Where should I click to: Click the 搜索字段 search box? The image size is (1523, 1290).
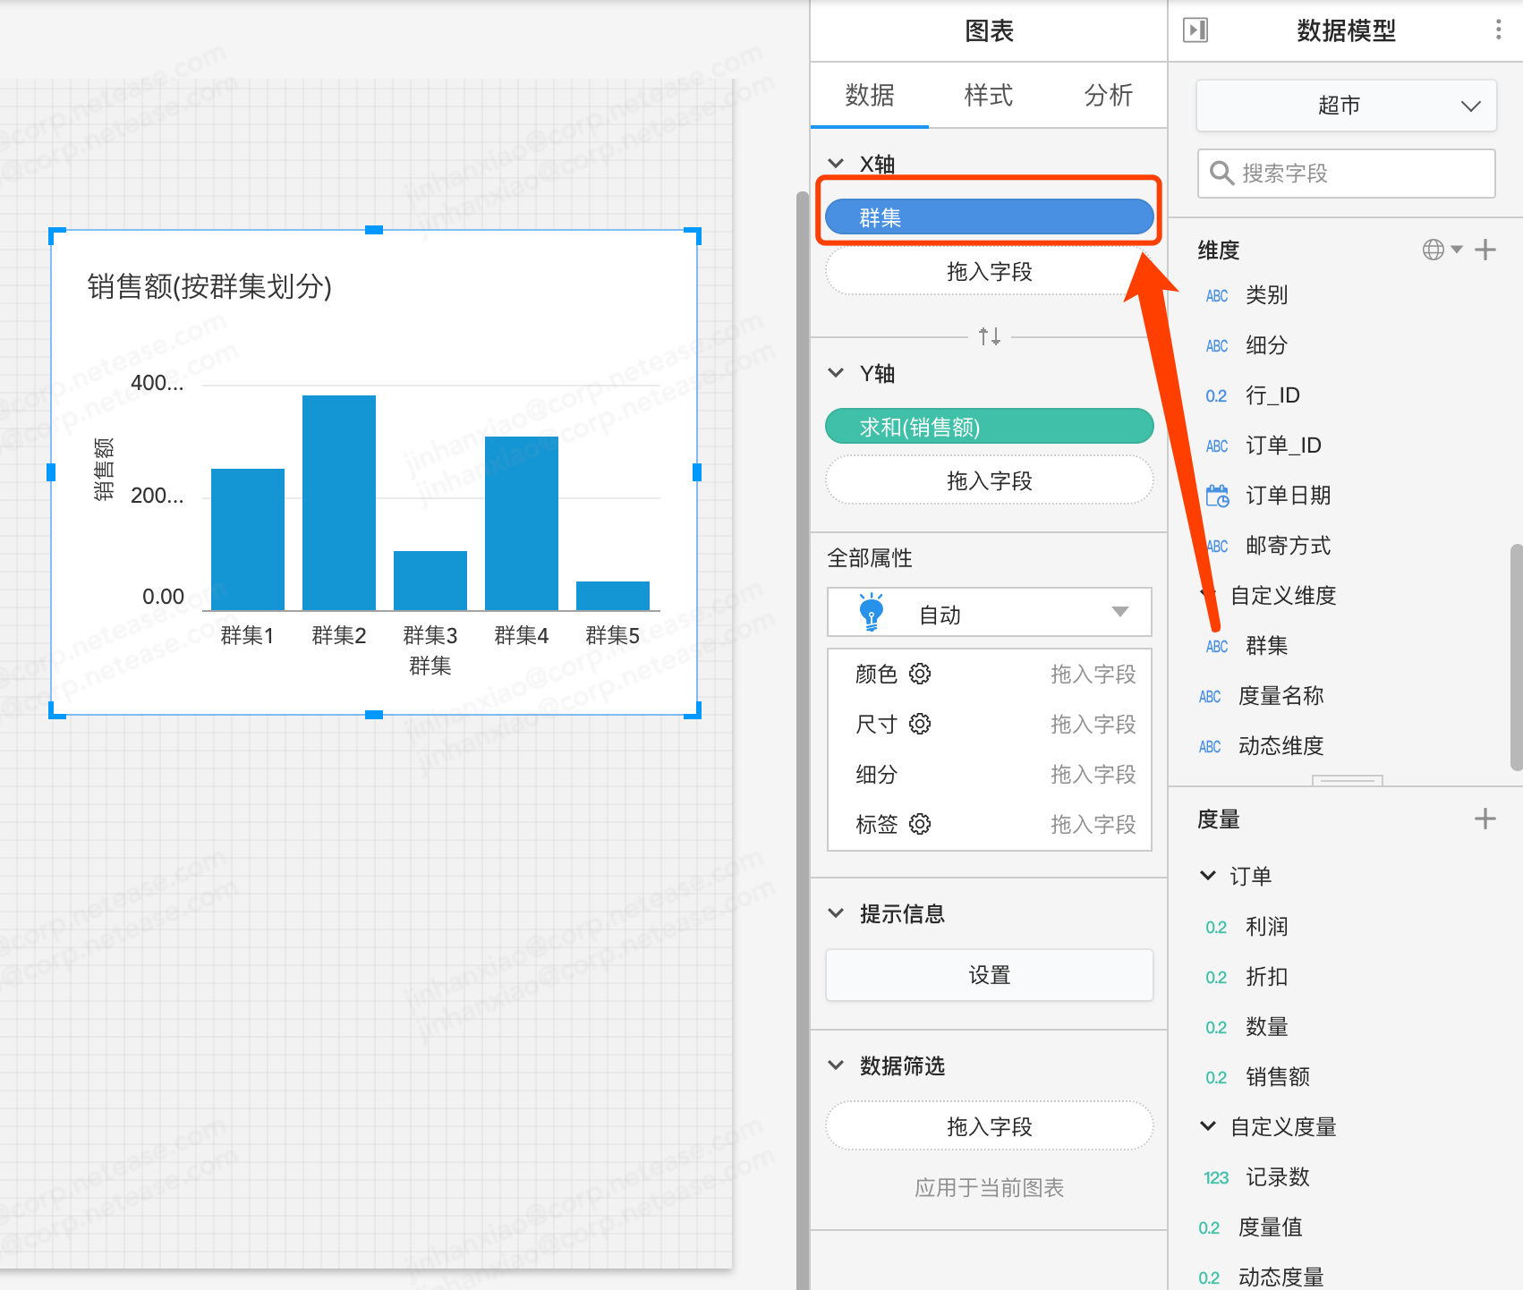click(x=1346, y=174)
